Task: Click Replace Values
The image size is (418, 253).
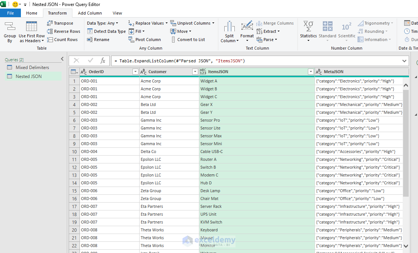Action: click(x=148, y=23)
